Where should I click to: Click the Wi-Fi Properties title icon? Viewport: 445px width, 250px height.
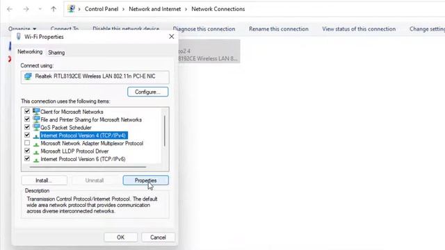click(x=19, y=37)
